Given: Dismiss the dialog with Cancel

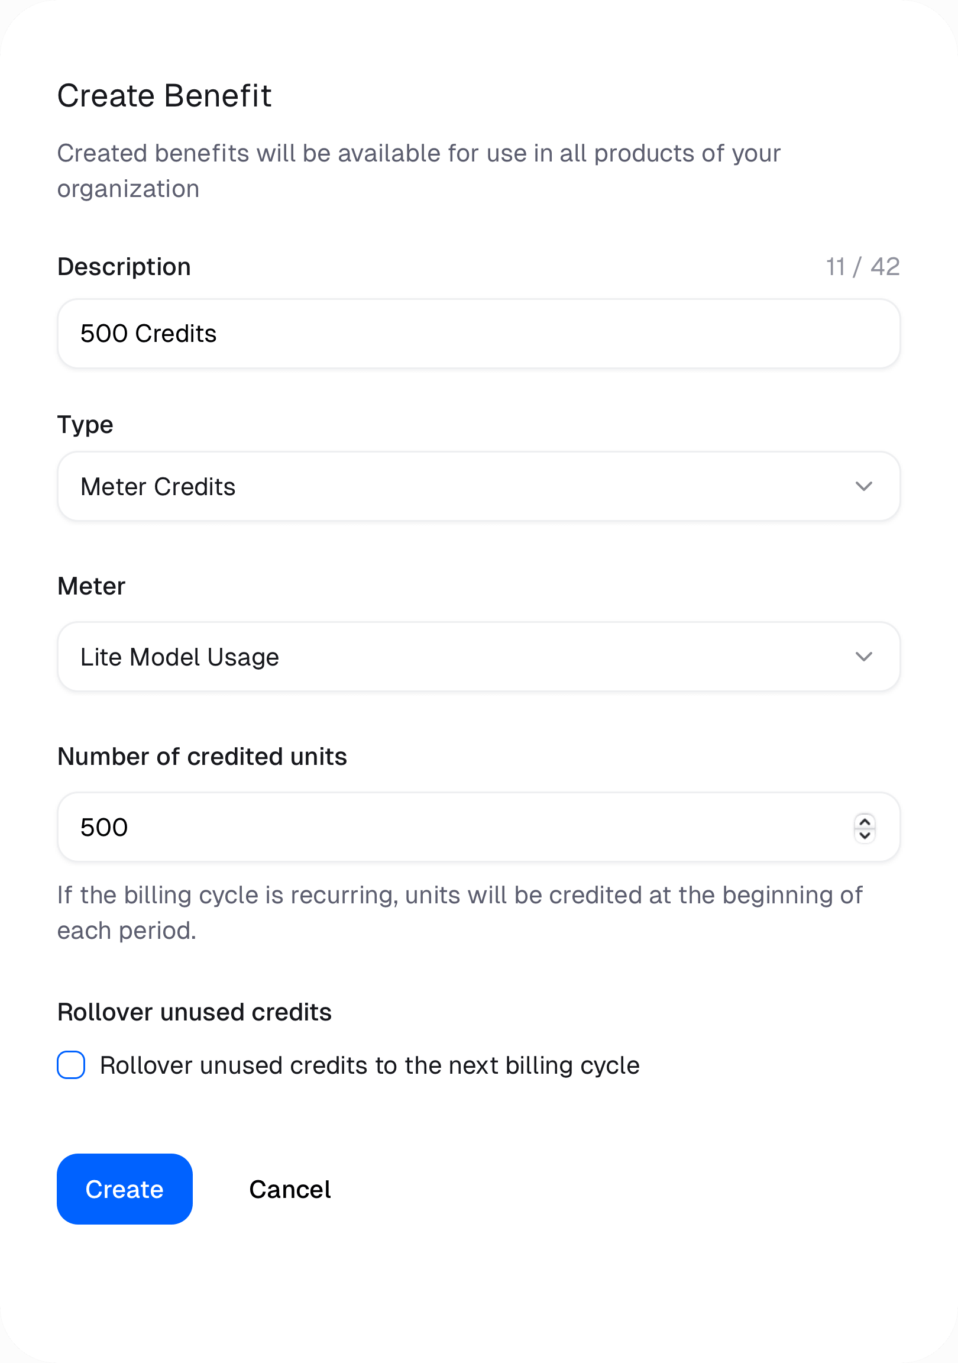Looking at the screenshot, I should [290, 1190].
